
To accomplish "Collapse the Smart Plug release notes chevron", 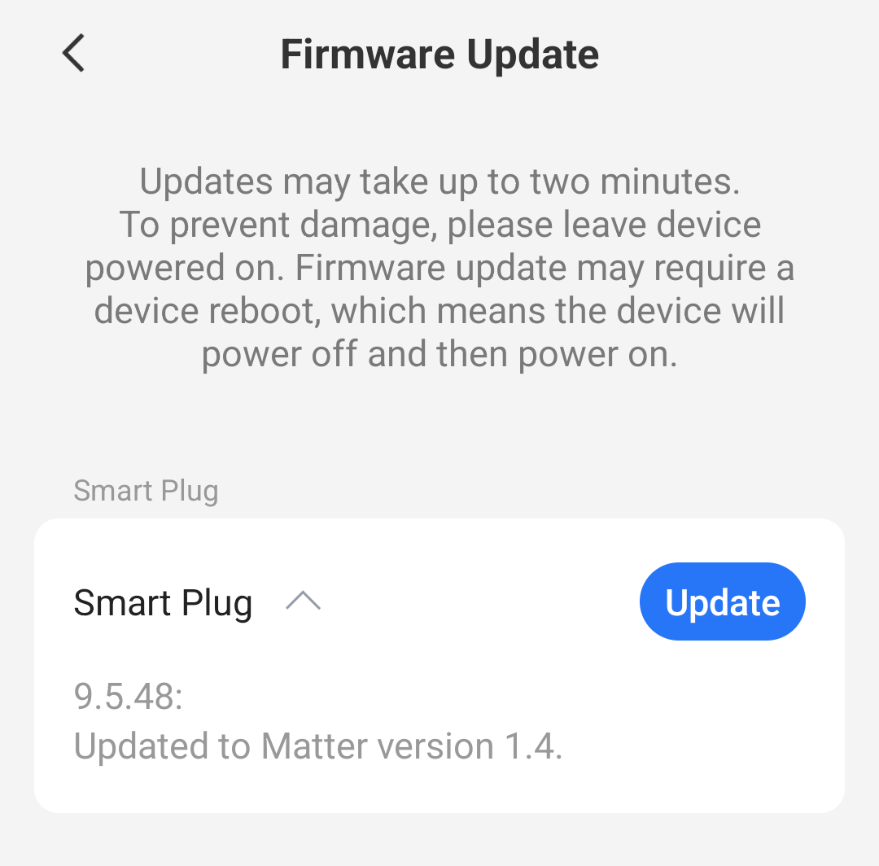I will pos(303,601).
